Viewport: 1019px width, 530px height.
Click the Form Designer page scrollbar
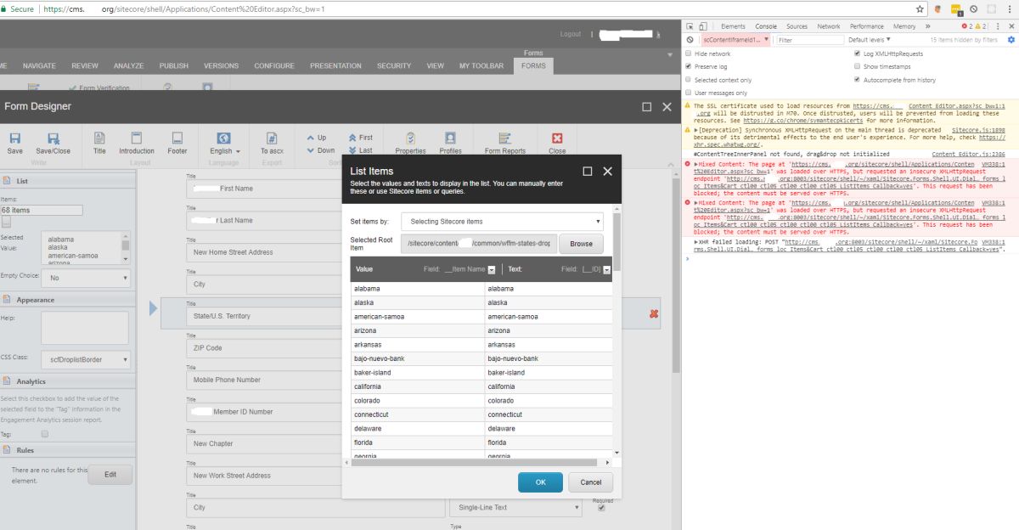pyautogui.click(x=676, y=276)
